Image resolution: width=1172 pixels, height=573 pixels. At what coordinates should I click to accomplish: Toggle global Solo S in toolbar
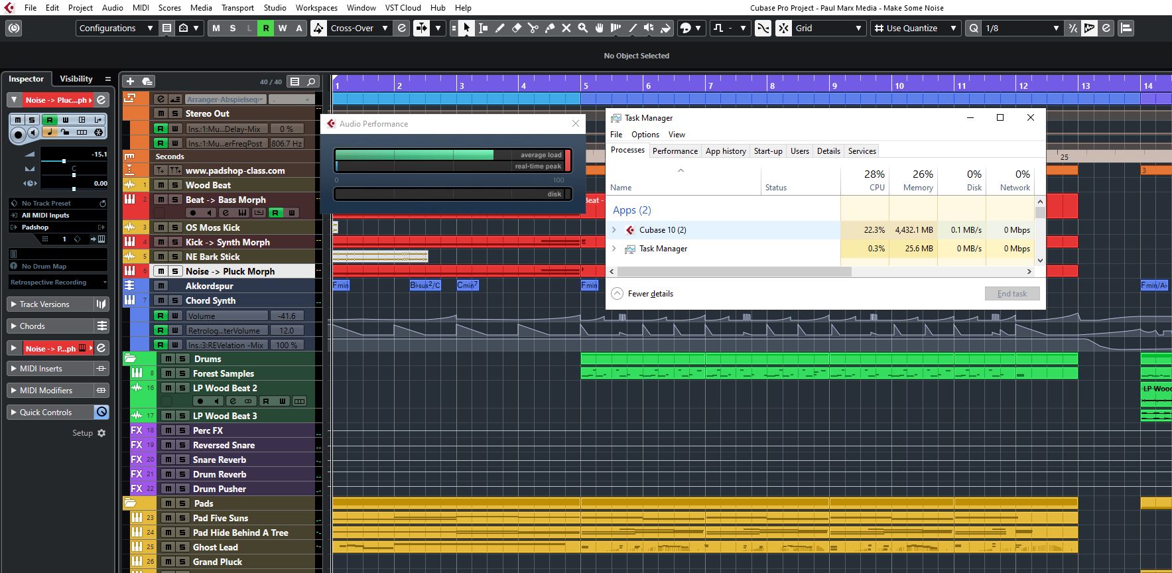233,28
